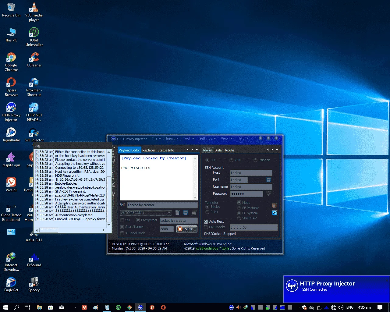
Task: Open the Virtual Wifi side tab
Action: click(x=113, y=180)
